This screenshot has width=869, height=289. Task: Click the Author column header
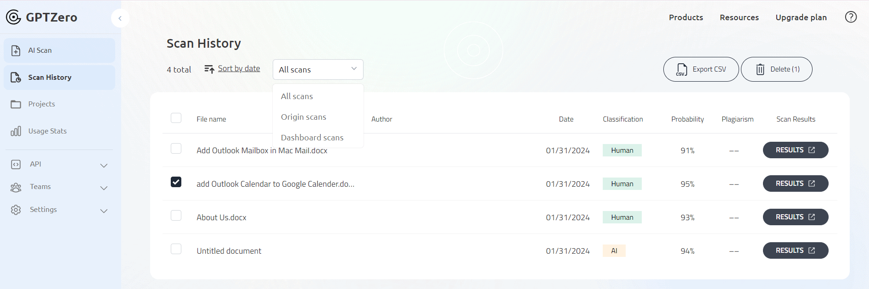[381, 119]
